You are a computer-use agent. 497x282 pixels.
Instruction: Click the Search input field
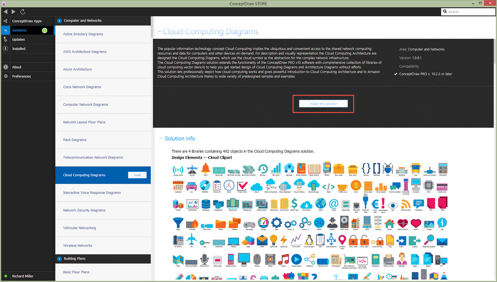tap(468, 12)
